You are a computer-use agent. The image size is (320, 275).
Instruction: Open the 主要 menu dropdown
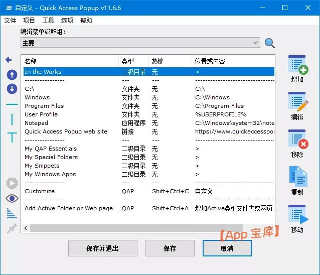coord(140,43)
